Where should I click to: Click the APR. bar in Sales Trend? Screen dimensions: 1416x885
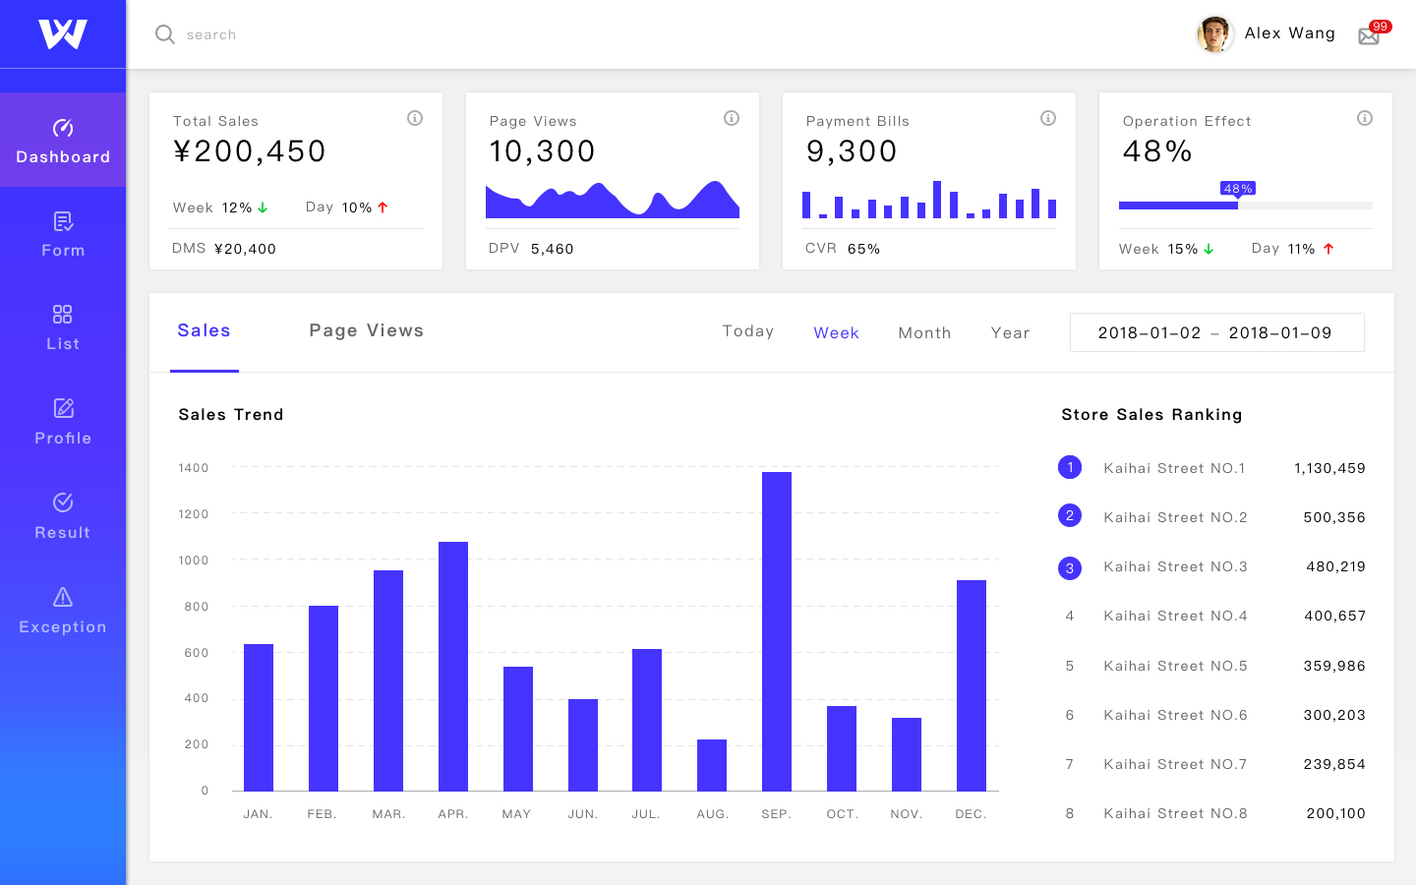tap(453, 666)
